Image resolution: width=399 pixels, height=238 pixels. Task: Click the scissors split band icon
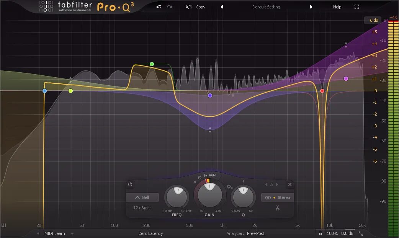click(x=278, y=208)
